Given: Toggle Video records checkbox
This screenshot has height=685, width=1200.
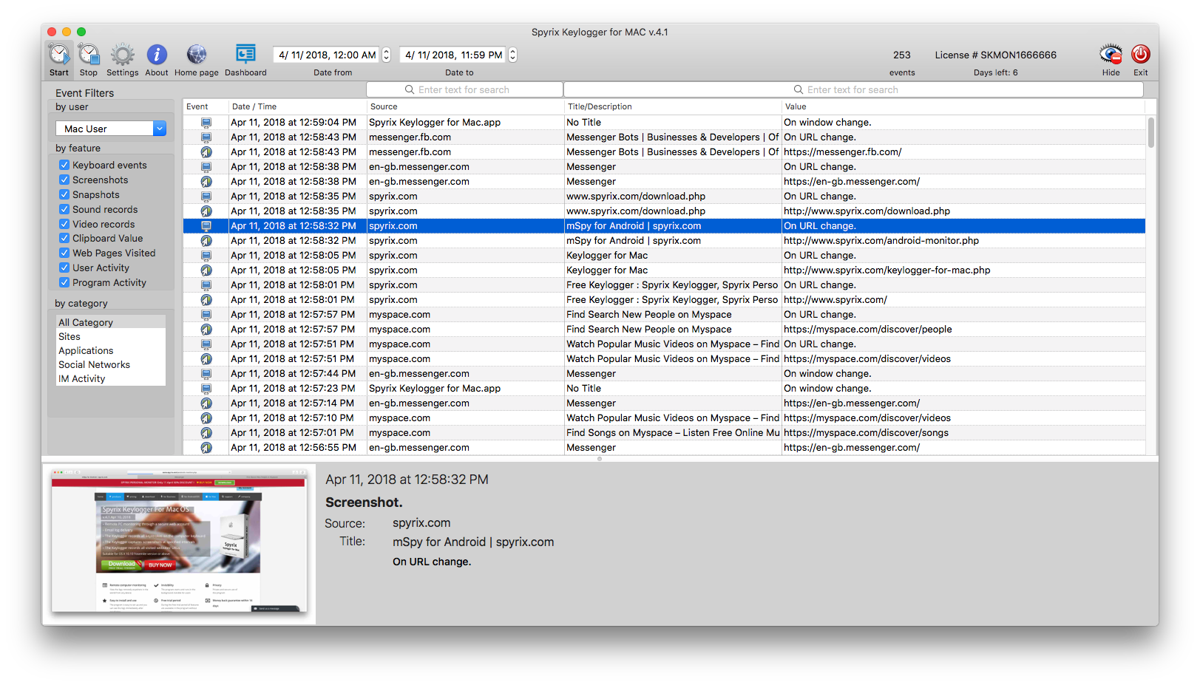Looking at the screenshot, I should point(64,224).
